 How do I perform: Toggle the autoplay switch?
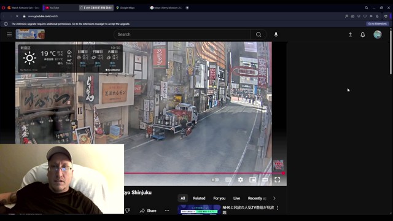click(x=215, y=180)
